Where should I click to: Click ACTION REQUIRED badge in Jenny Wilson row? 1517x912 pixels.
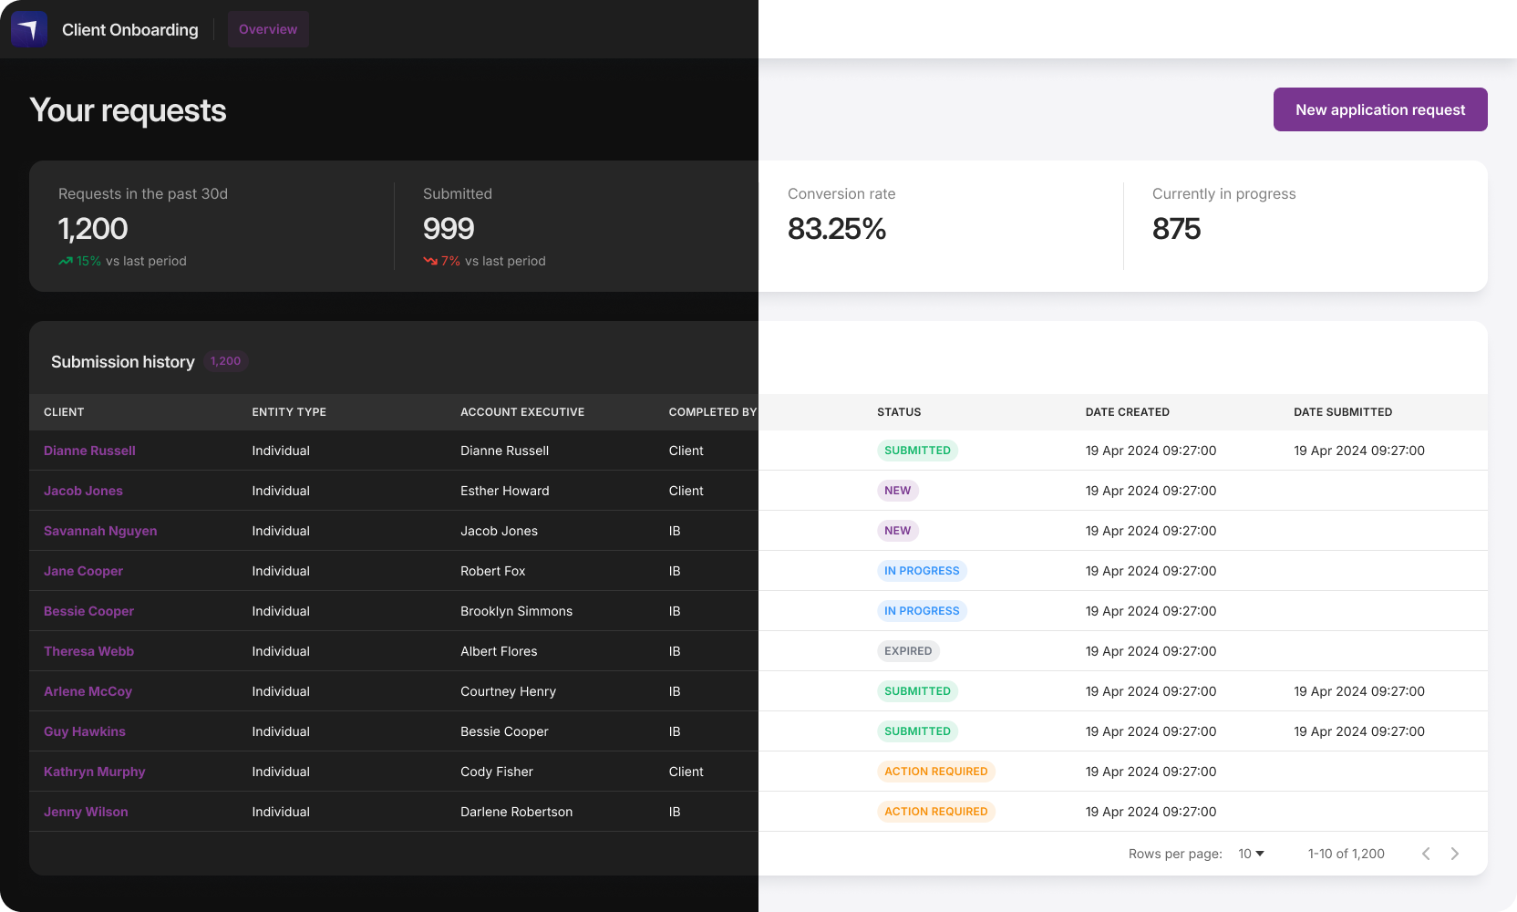pyautogui.click(x=935, y=812)
